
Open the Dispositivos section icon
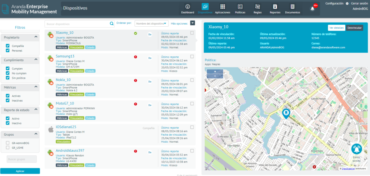point(205,7)
